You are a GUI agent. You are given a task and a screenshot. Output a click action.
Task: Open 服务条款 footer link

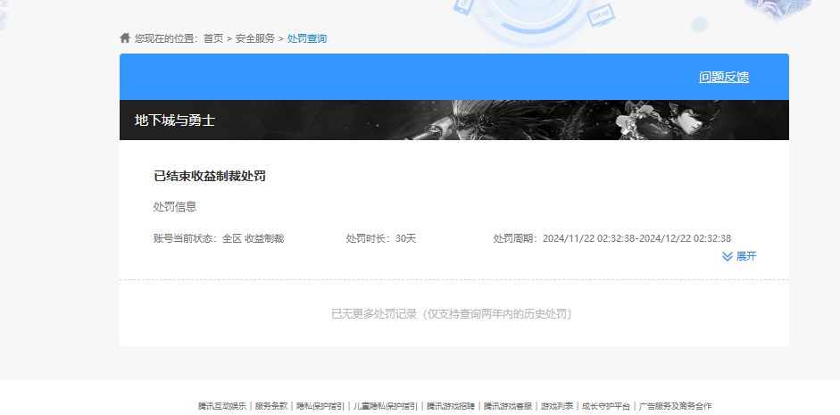point(271,406)
